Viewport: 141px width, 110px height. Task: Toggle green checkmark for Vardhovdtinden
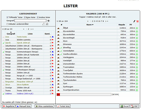click(x=61, y=54)
